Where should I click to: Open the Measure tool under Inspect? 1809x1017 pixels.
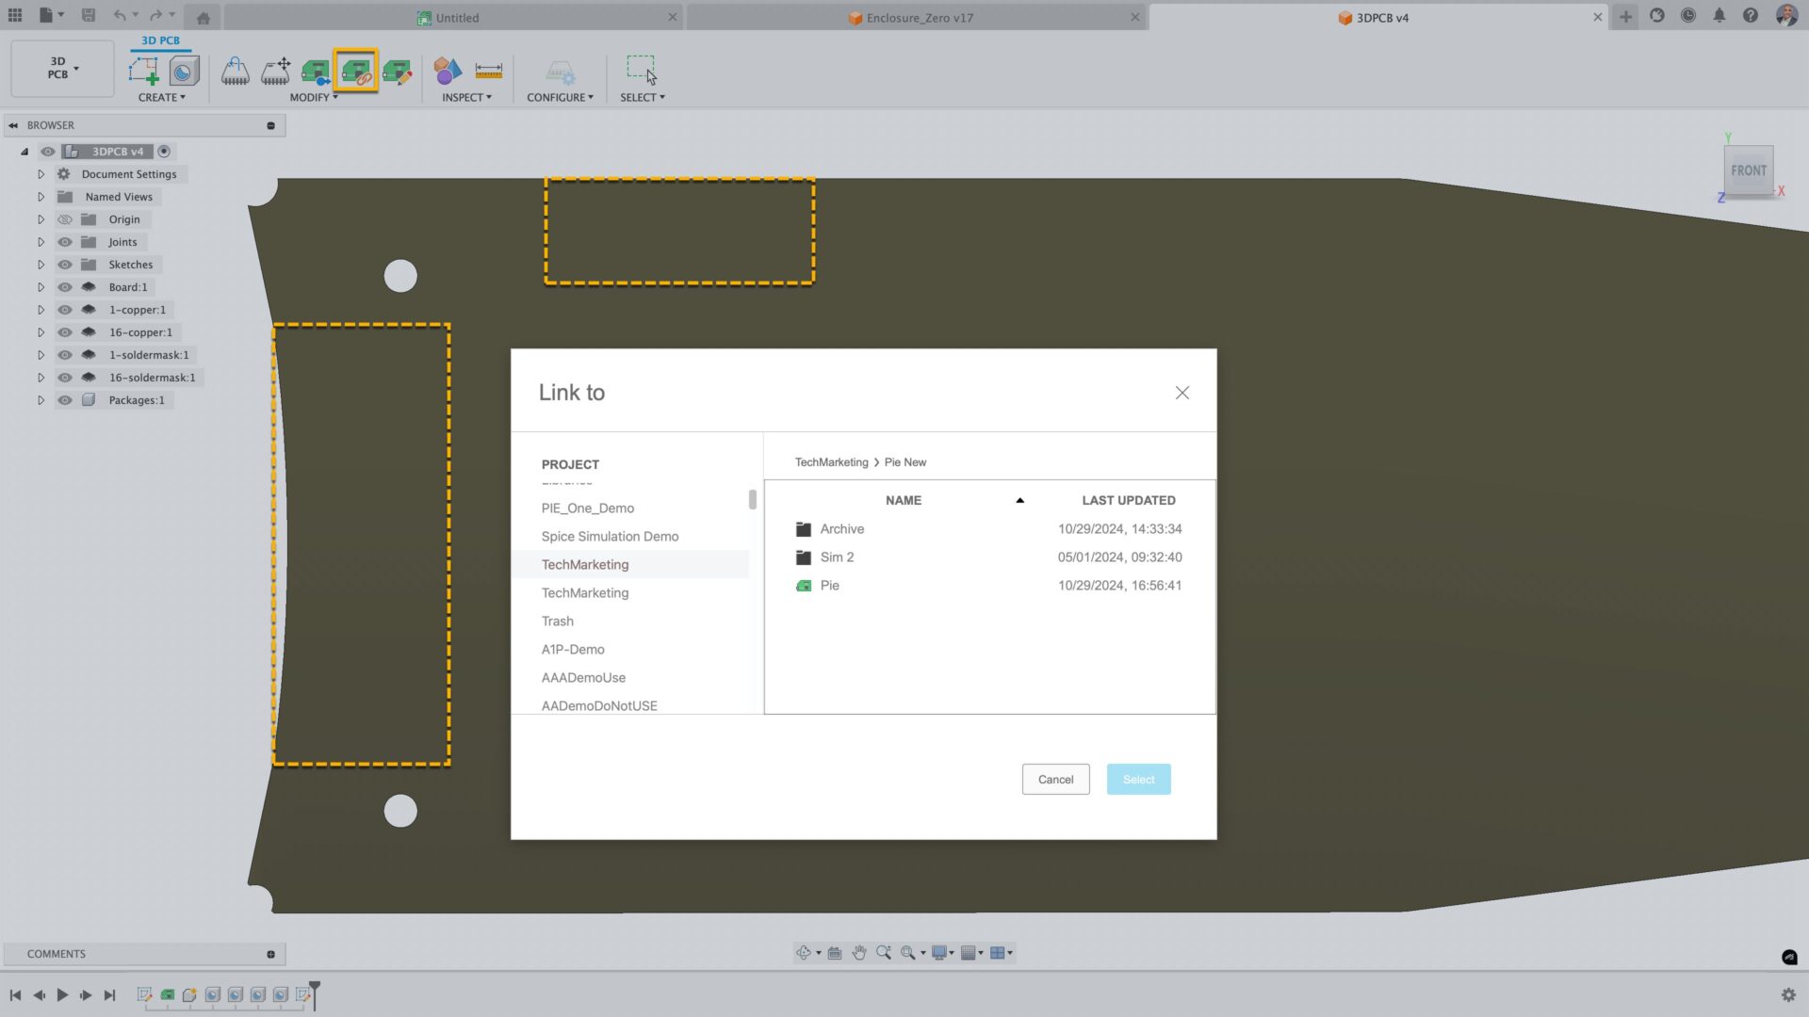488,71
